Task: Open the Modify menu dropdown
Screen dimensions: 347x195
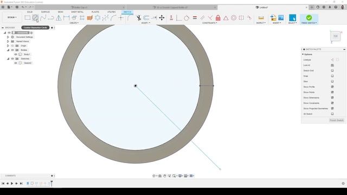Action: [x=146, y=23]
